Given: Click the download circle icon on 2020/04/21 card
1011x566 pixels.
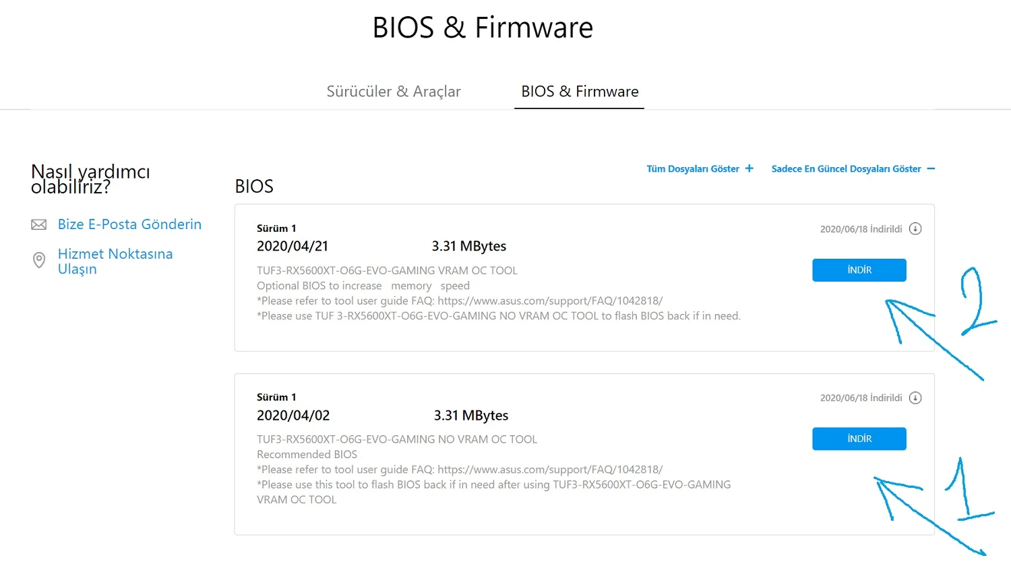Looking at the screenshot, I should (915, 229).
